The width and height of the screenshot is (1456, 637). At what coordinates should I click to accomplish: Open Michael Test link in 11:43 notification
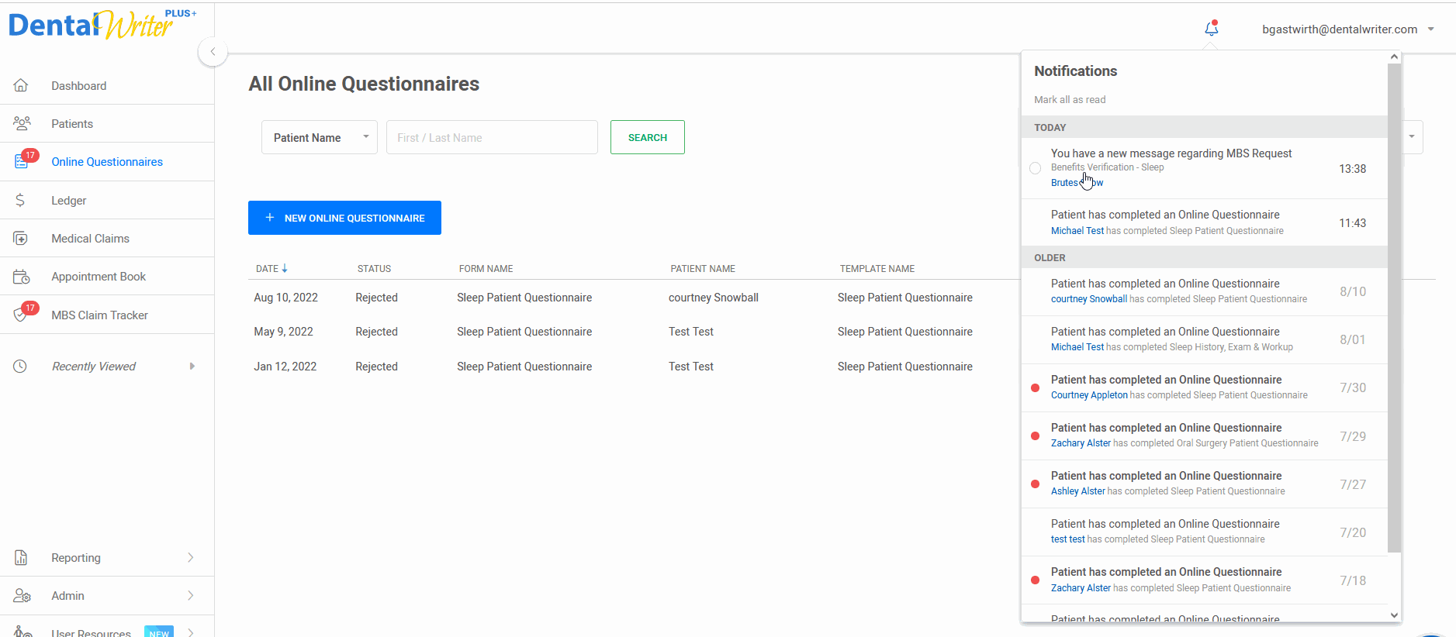point(1077,231)
